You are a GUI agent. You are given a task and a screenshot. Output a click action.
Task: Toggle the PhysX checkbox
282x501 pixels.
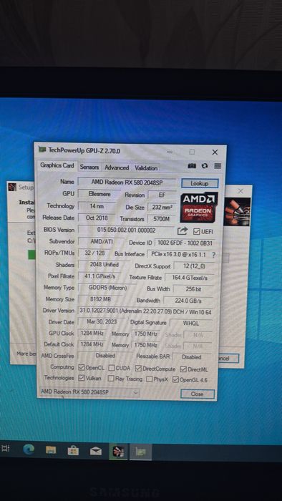(x=149, y=379)
